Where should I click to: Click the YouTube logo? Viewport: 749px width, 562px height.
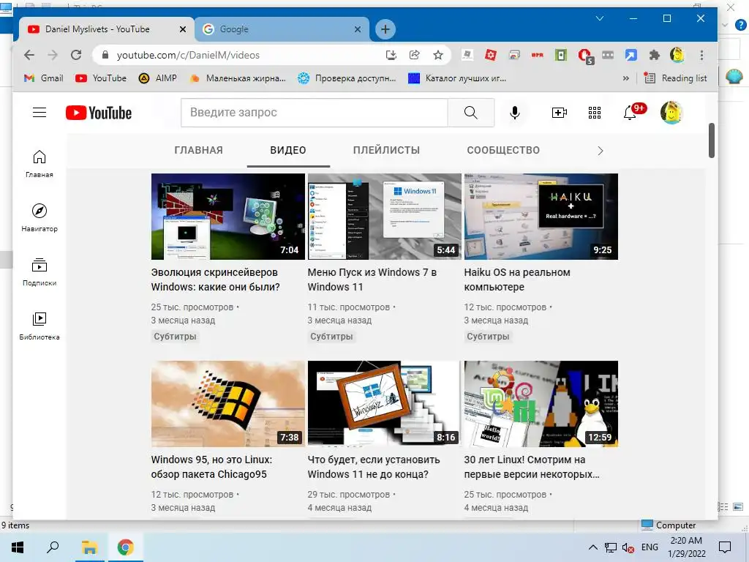[99, 113]
